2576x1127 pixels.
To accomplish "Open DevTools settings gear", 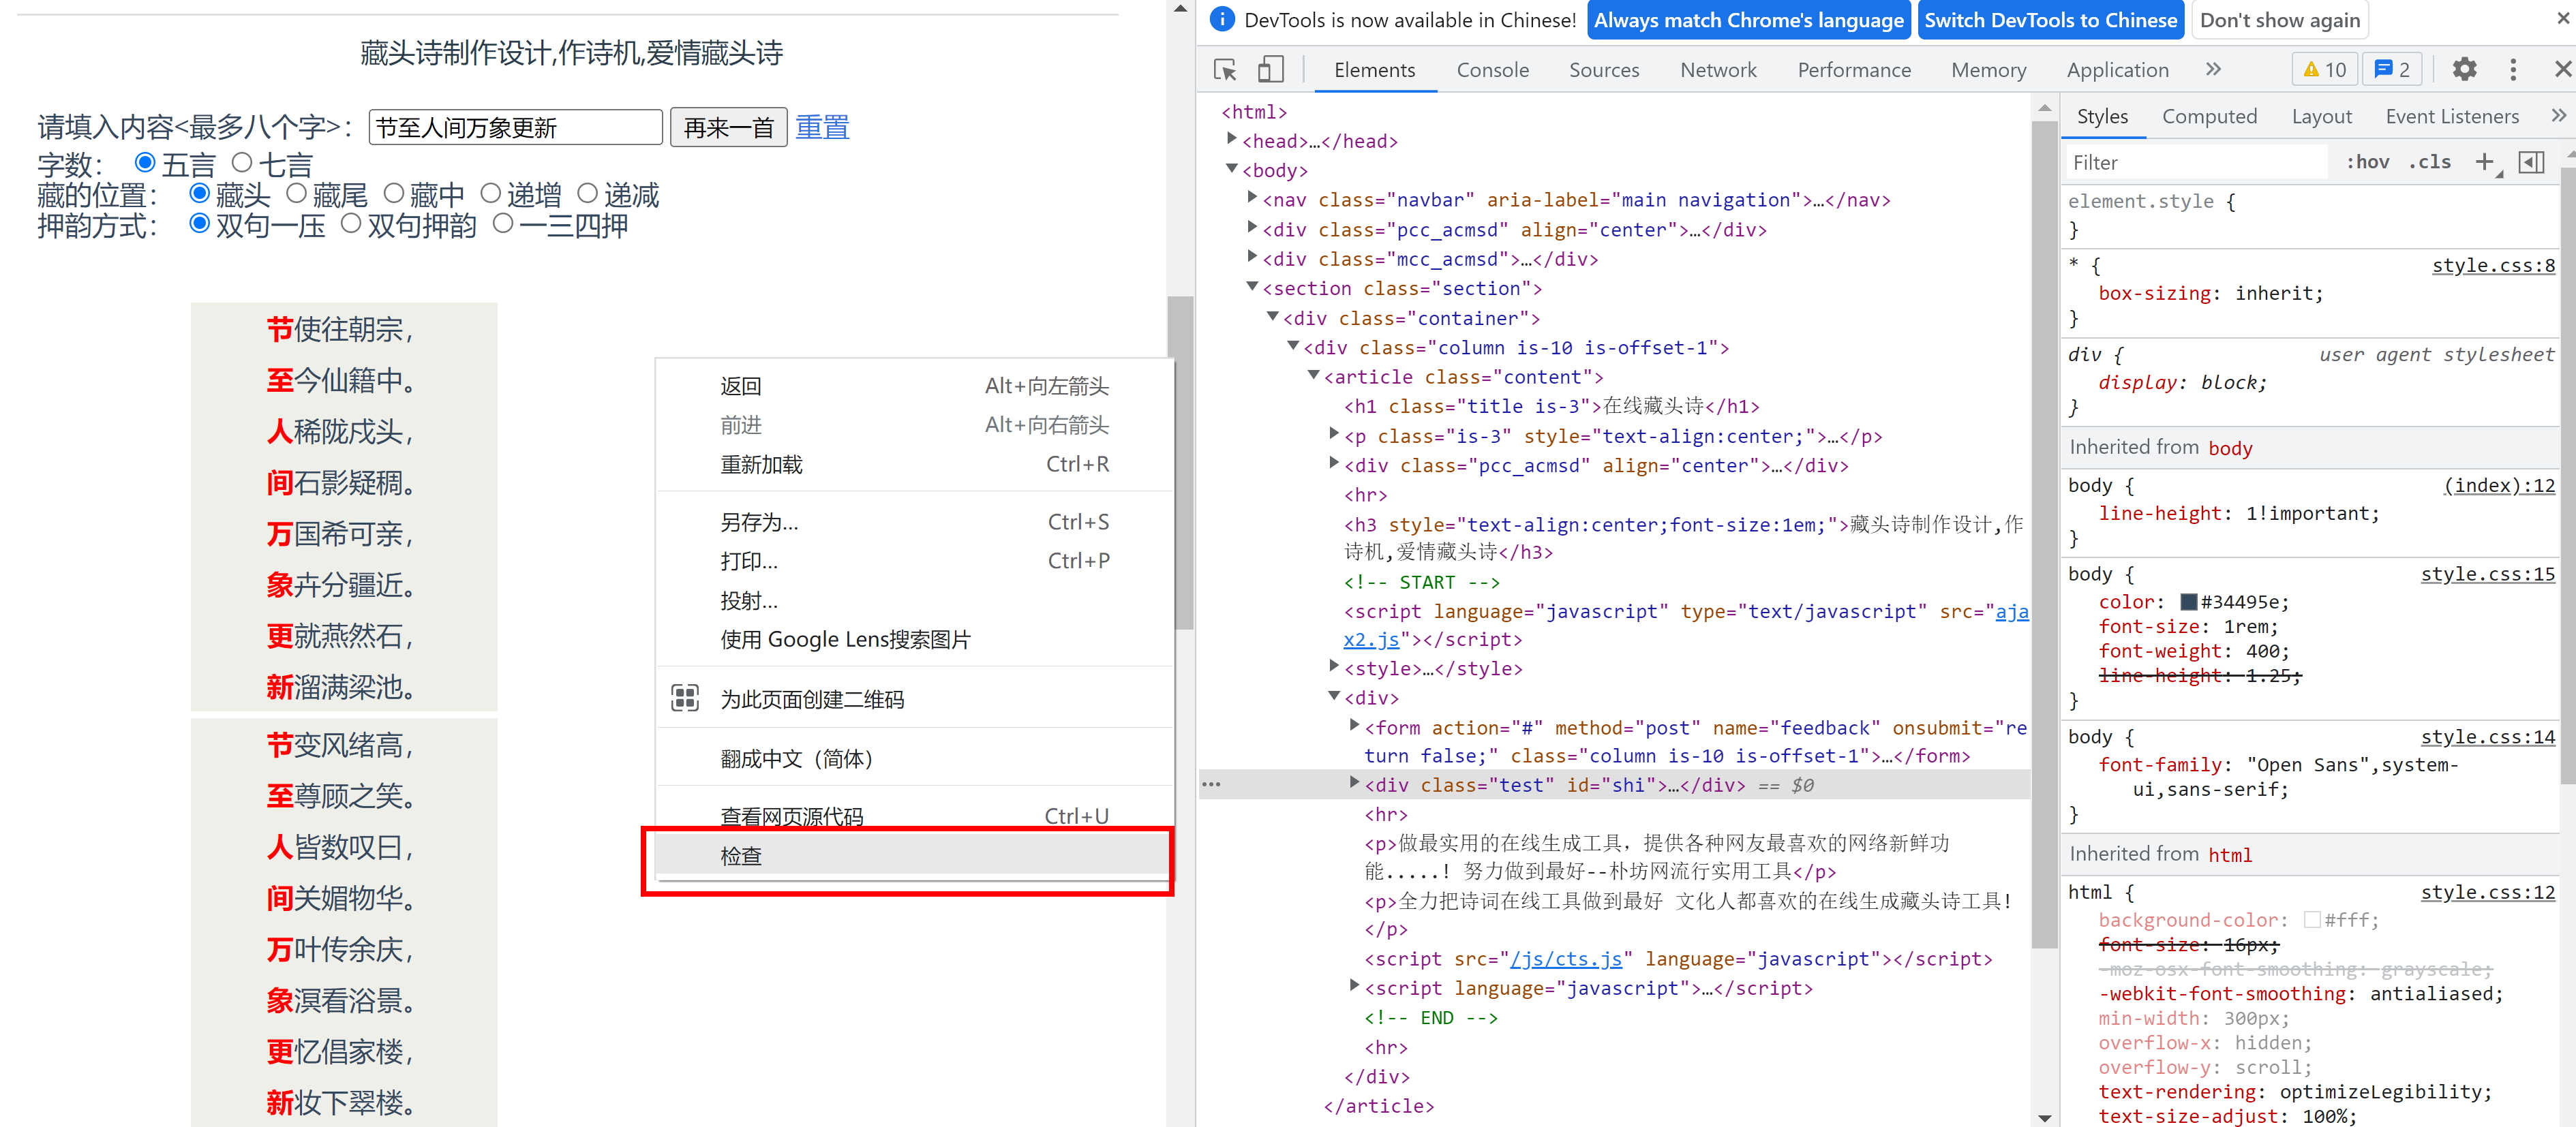I will (2465, 69).
